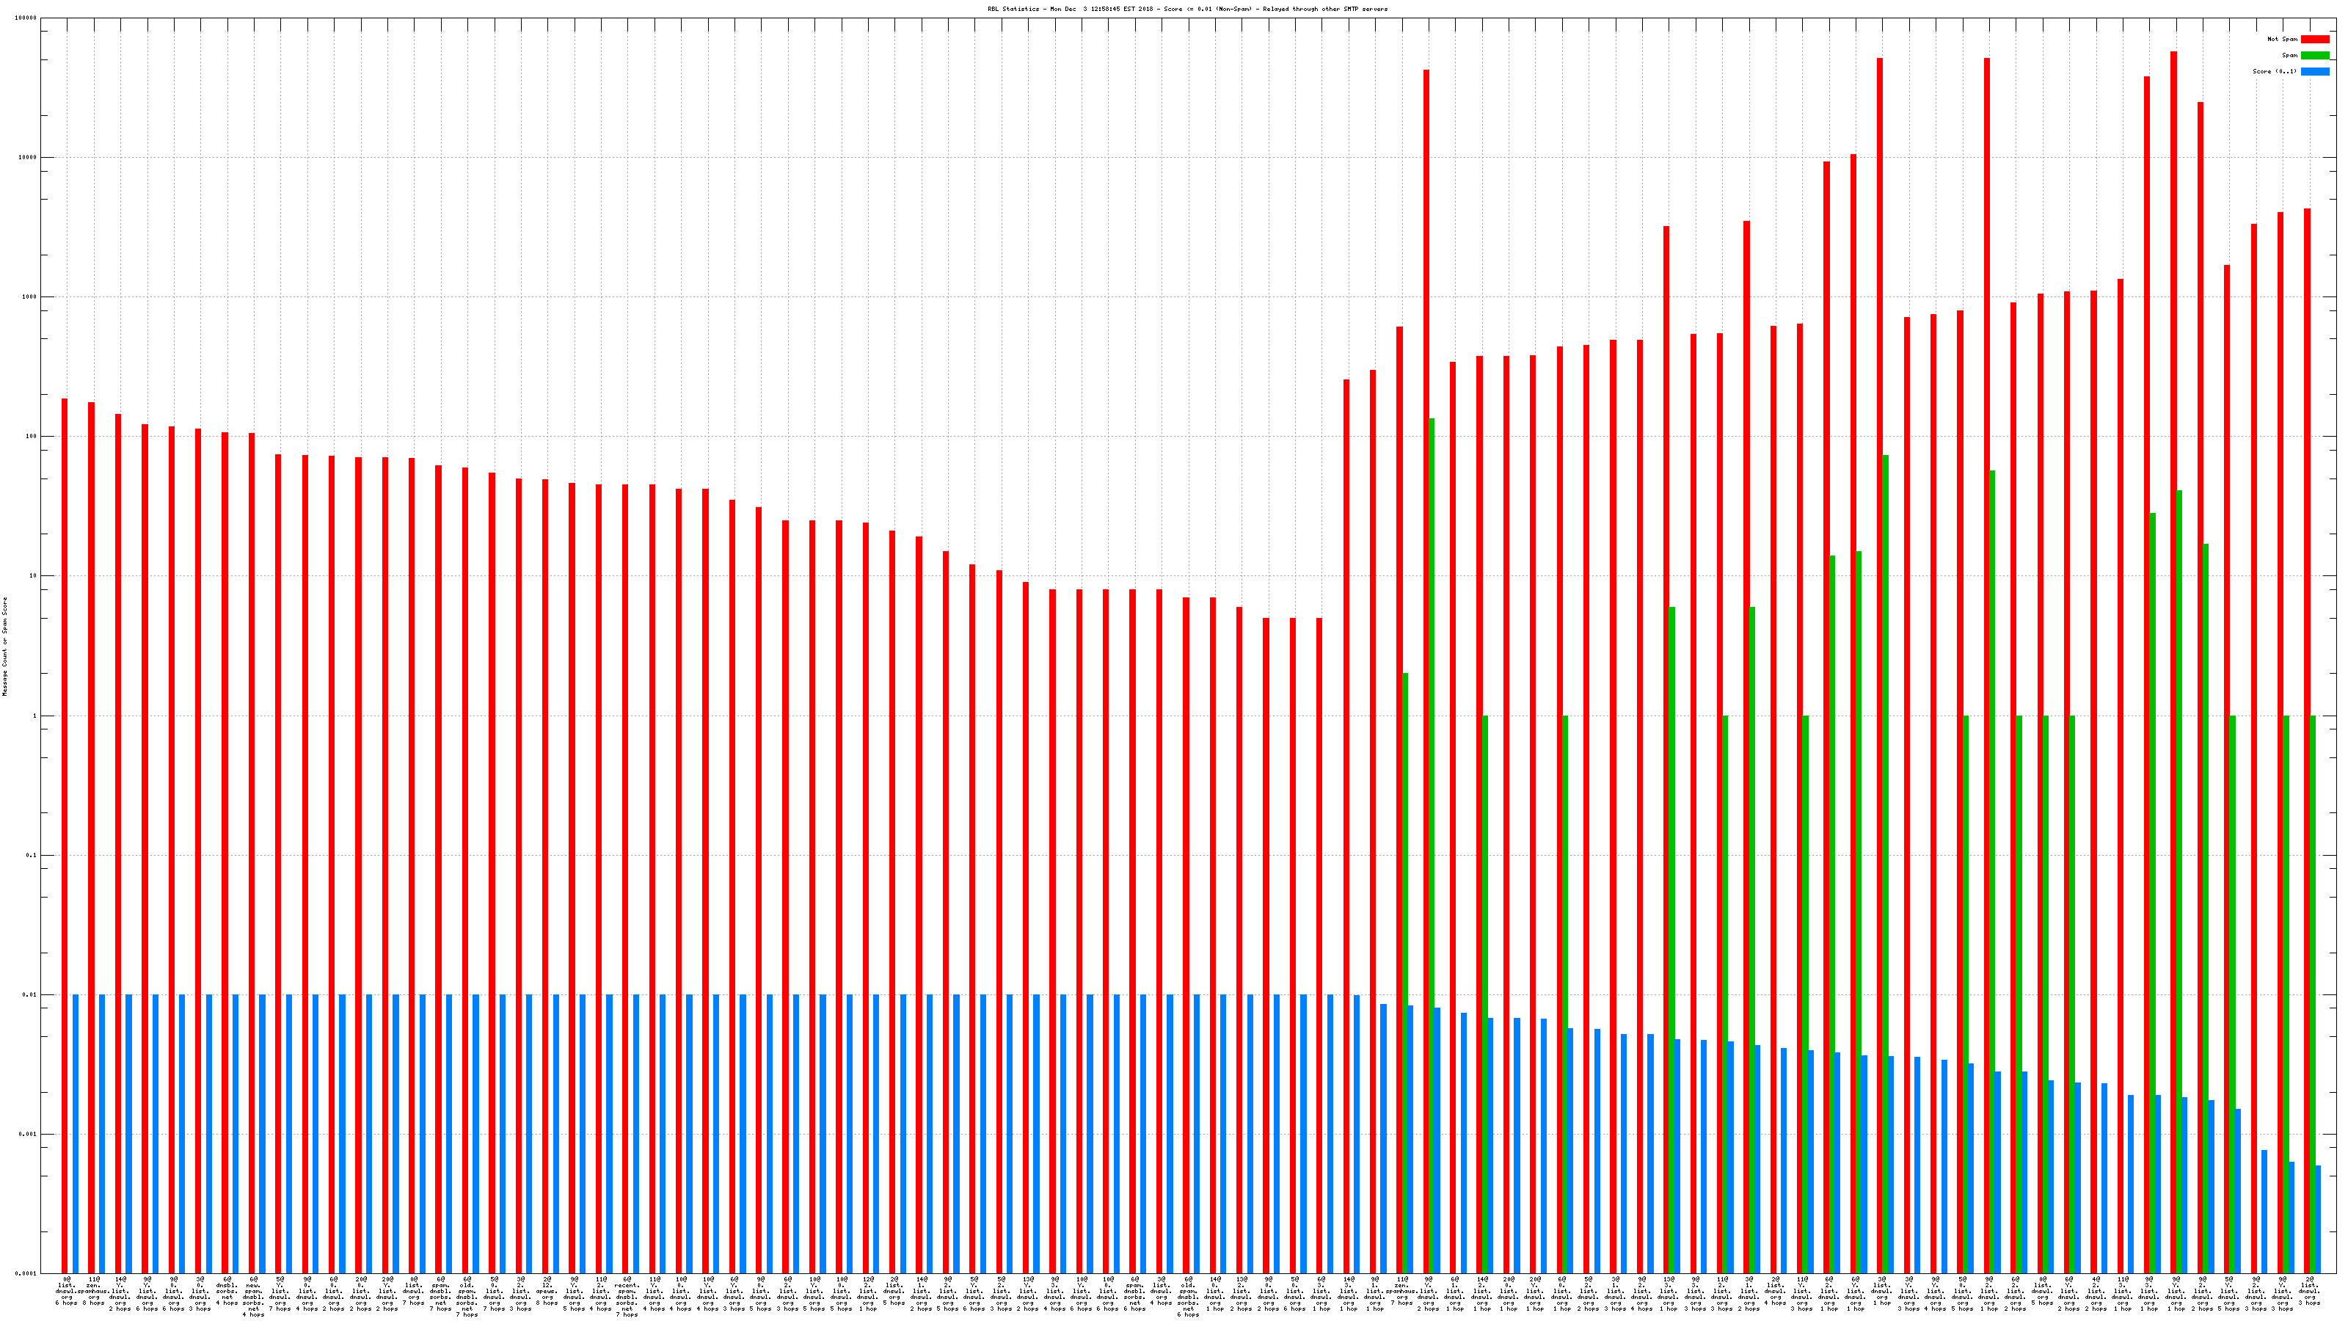Click the 'Score (0..1)' legend label text
Image resolution: width=2348 pixels, height=1321 pixels.
tap(2274, 71)
